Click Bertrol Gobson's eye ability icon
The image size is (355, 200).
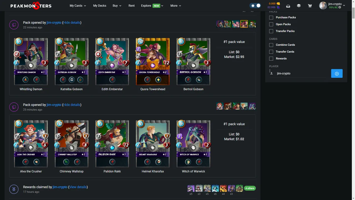point(199,80)
